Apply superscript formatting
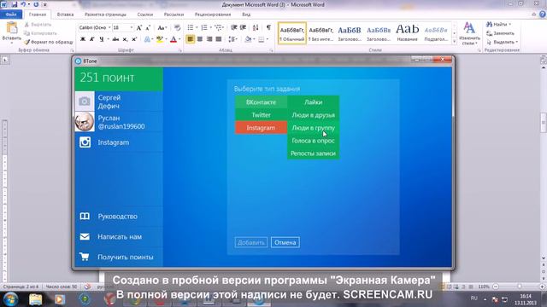Viewport: 547px width, 307px height. pos(134,39)
